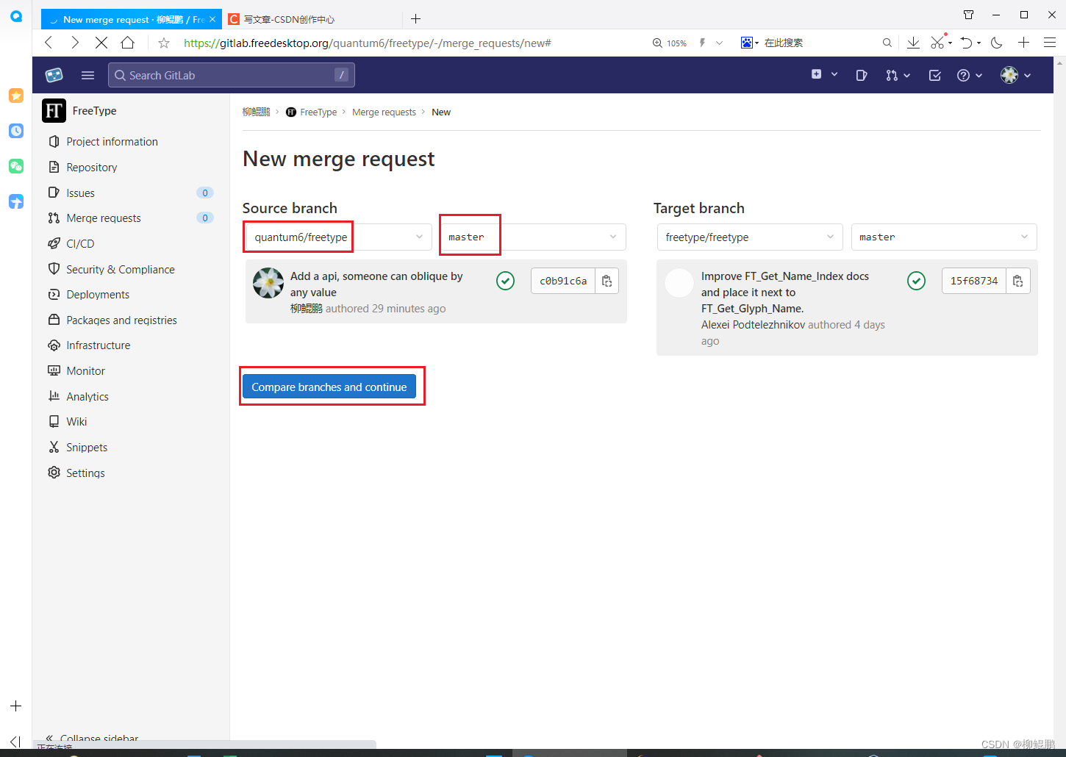Copy target commit SHA 15f68734
This screenshot has height=757, width=1066.
pos(1017,281)
